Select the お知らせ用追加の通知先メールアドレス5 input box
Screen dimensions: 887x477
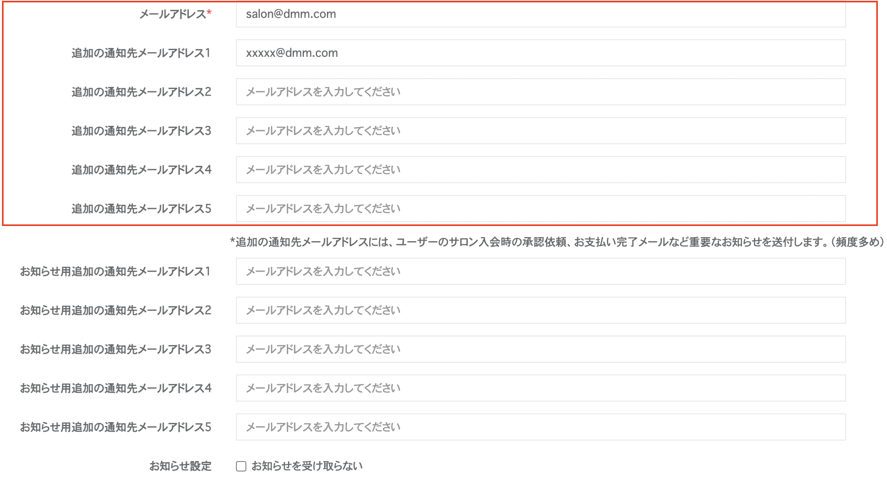point(540,427)
